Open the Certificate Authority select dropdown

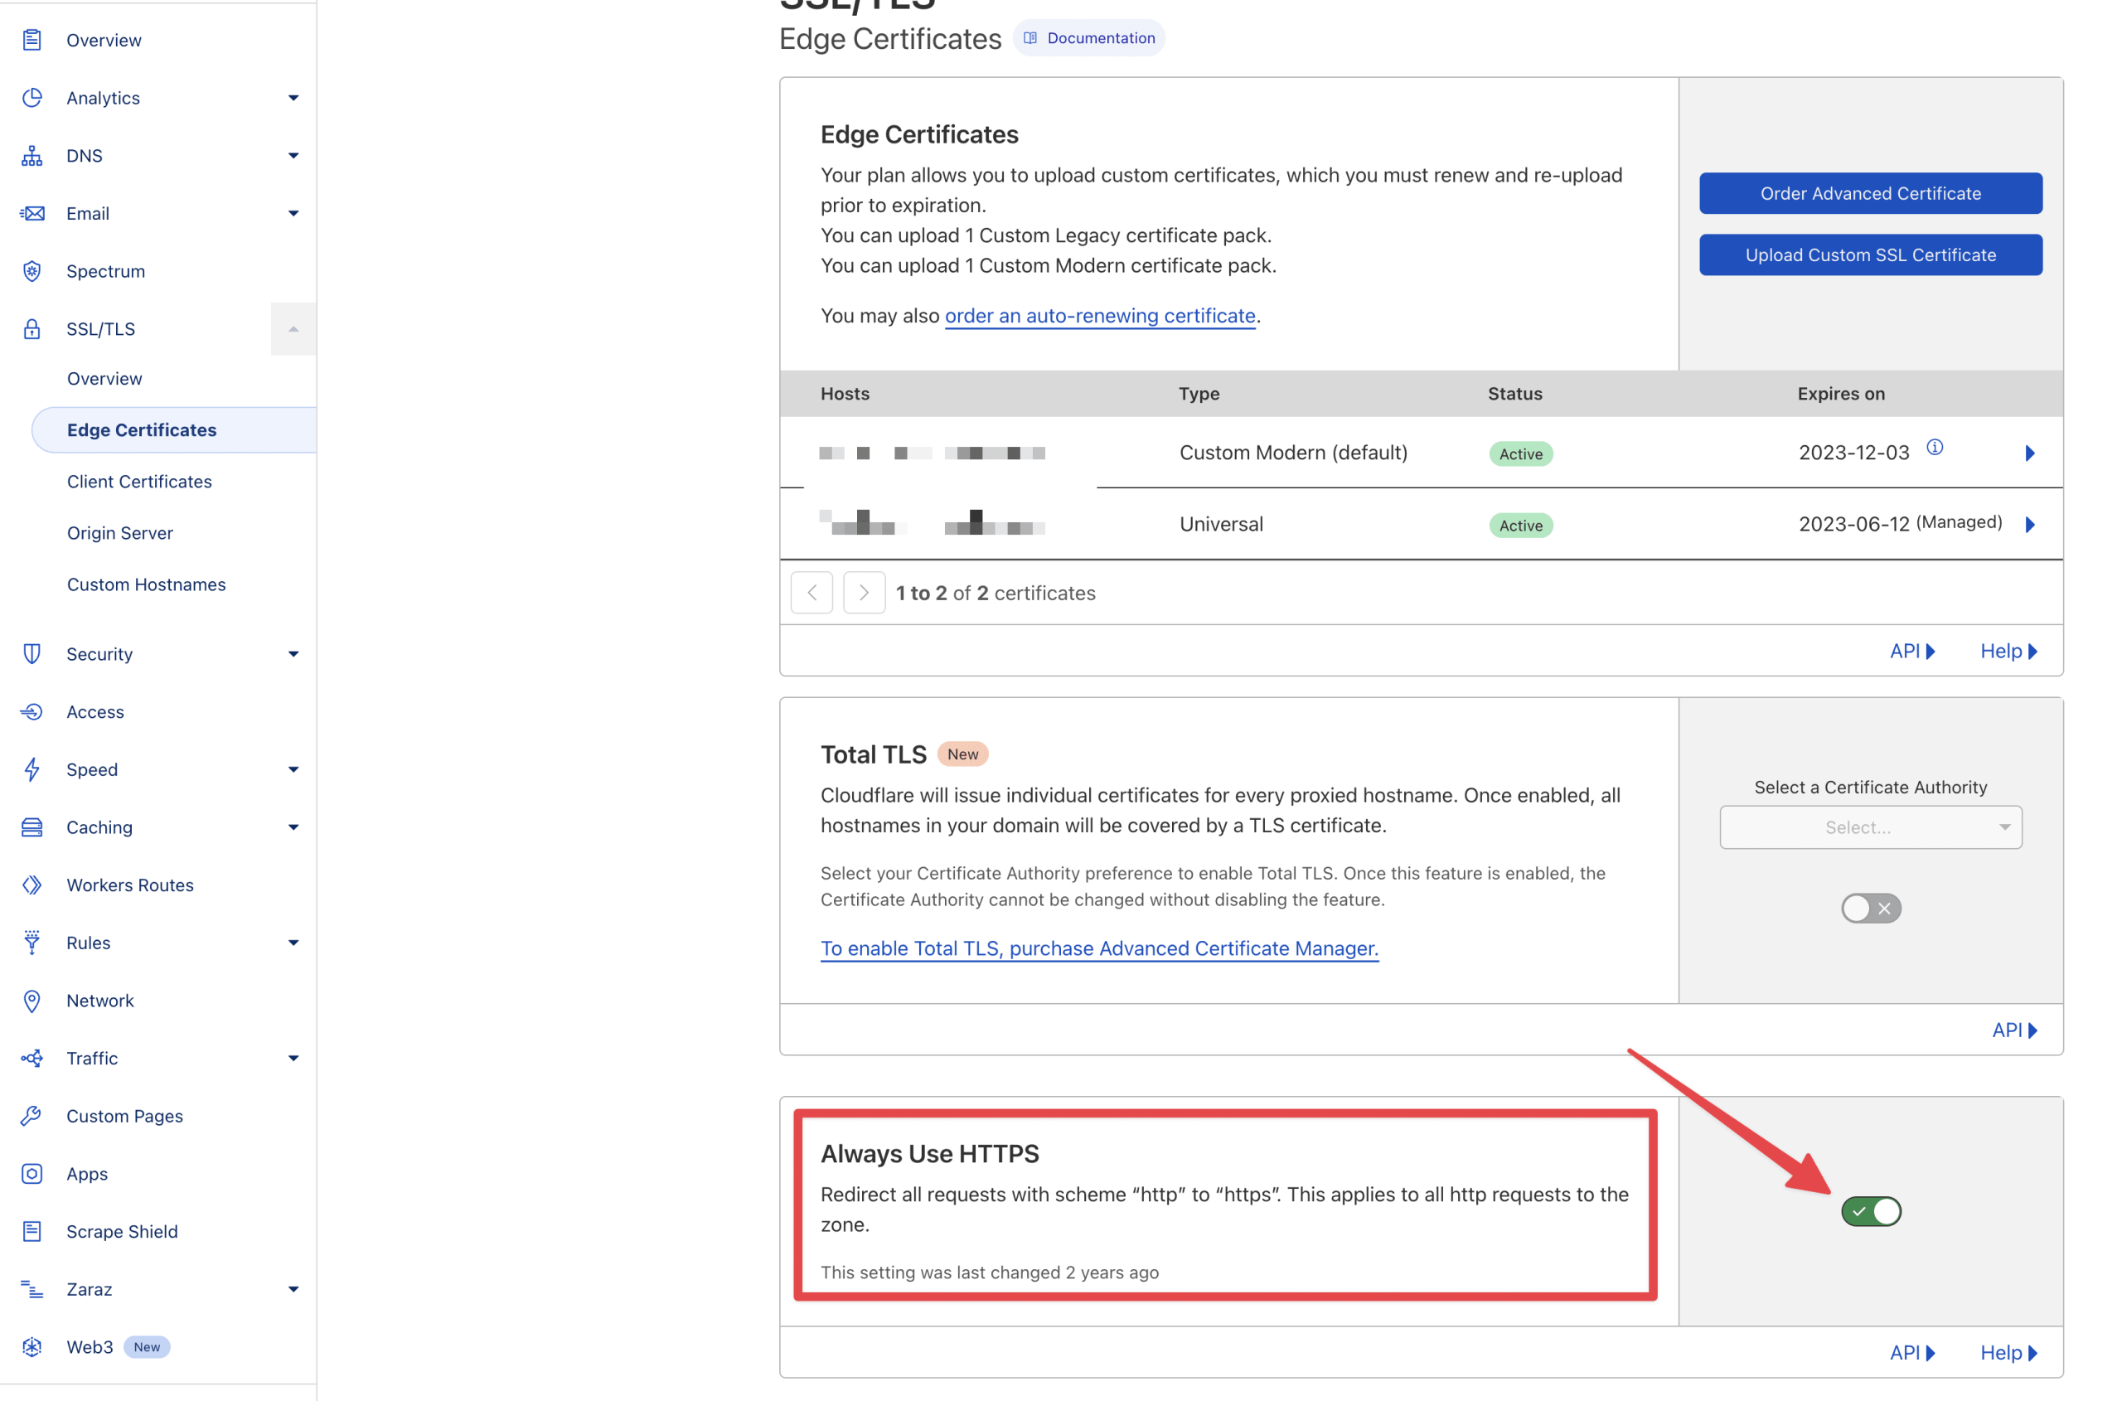(x=1870, y=827)
